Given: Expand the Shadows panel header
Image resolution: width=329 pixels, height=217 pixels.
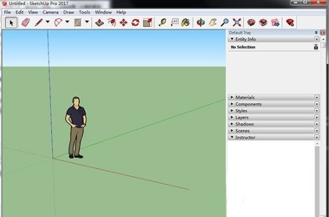Looking at the screenshot, I should (273, 124).
